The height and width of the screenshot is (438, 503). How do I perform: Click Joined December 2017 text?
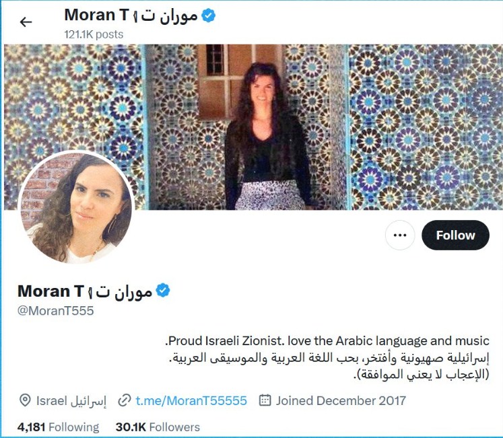[x=341, y=400]
